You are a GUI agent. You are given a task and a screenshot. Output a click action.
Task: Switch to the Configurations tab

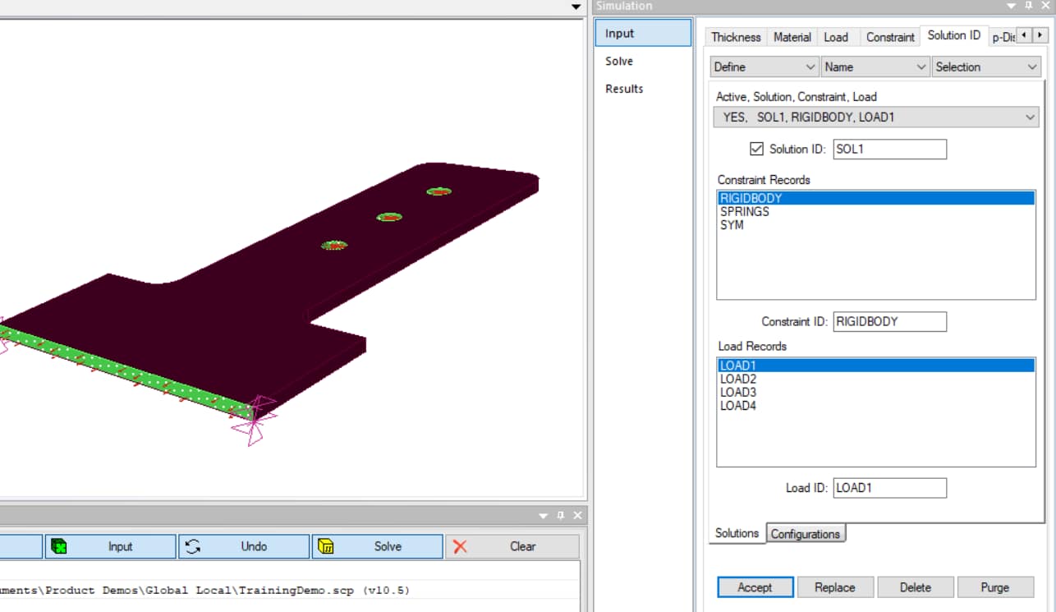click(x=806, y=533)
